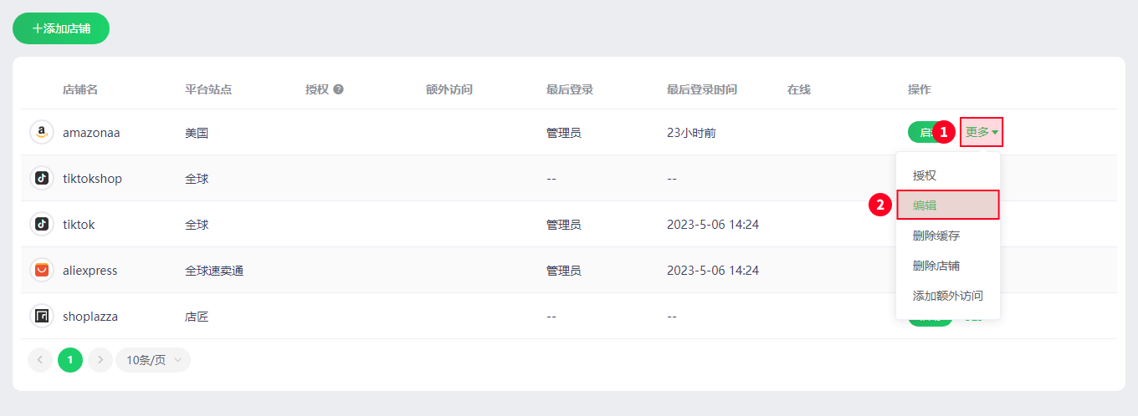Go to the previous page arrow
Viewport: 1138px width, 416px height.
click(x=40, y=360)
